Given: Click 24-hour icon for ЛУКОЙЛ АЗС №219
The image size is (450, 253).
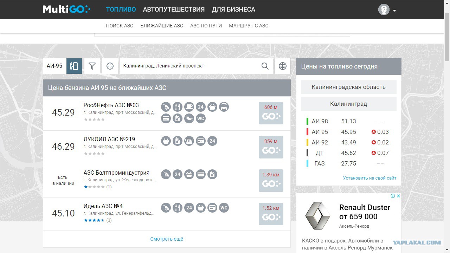Looking at the screenshot, I should point(212,141).
